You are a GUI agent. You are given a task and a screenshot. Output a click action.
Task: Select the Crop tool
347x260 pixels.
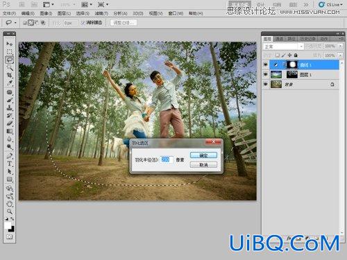(10, 75)
